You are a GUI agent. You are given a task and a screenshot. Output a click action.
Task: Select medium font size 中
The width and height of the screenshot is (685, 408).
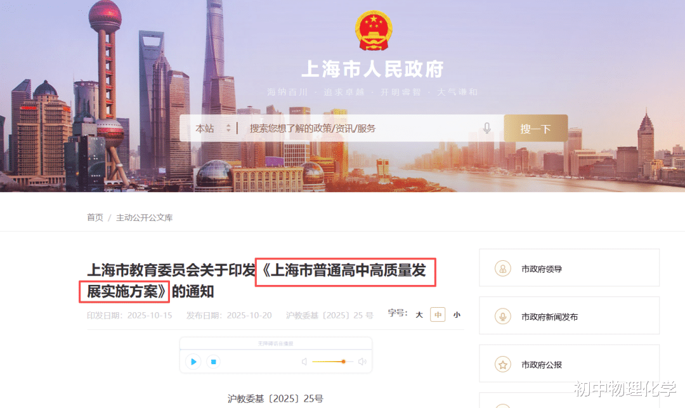pyautogui.click(x=438, y=315)
